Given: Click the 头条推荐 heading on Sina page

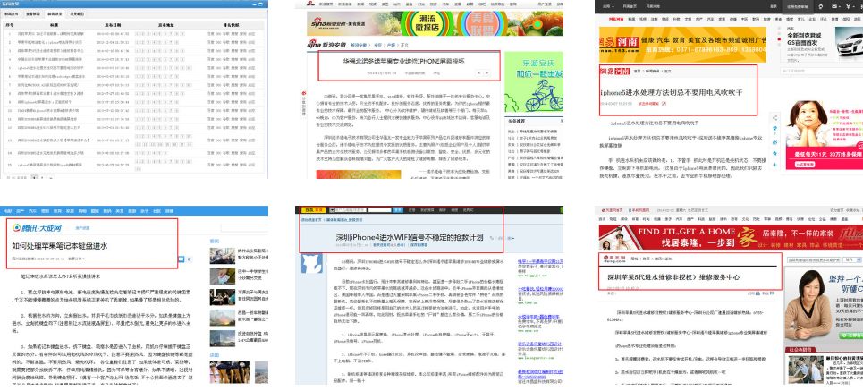Looking at the screenshot, I should (x=516, y=121).
